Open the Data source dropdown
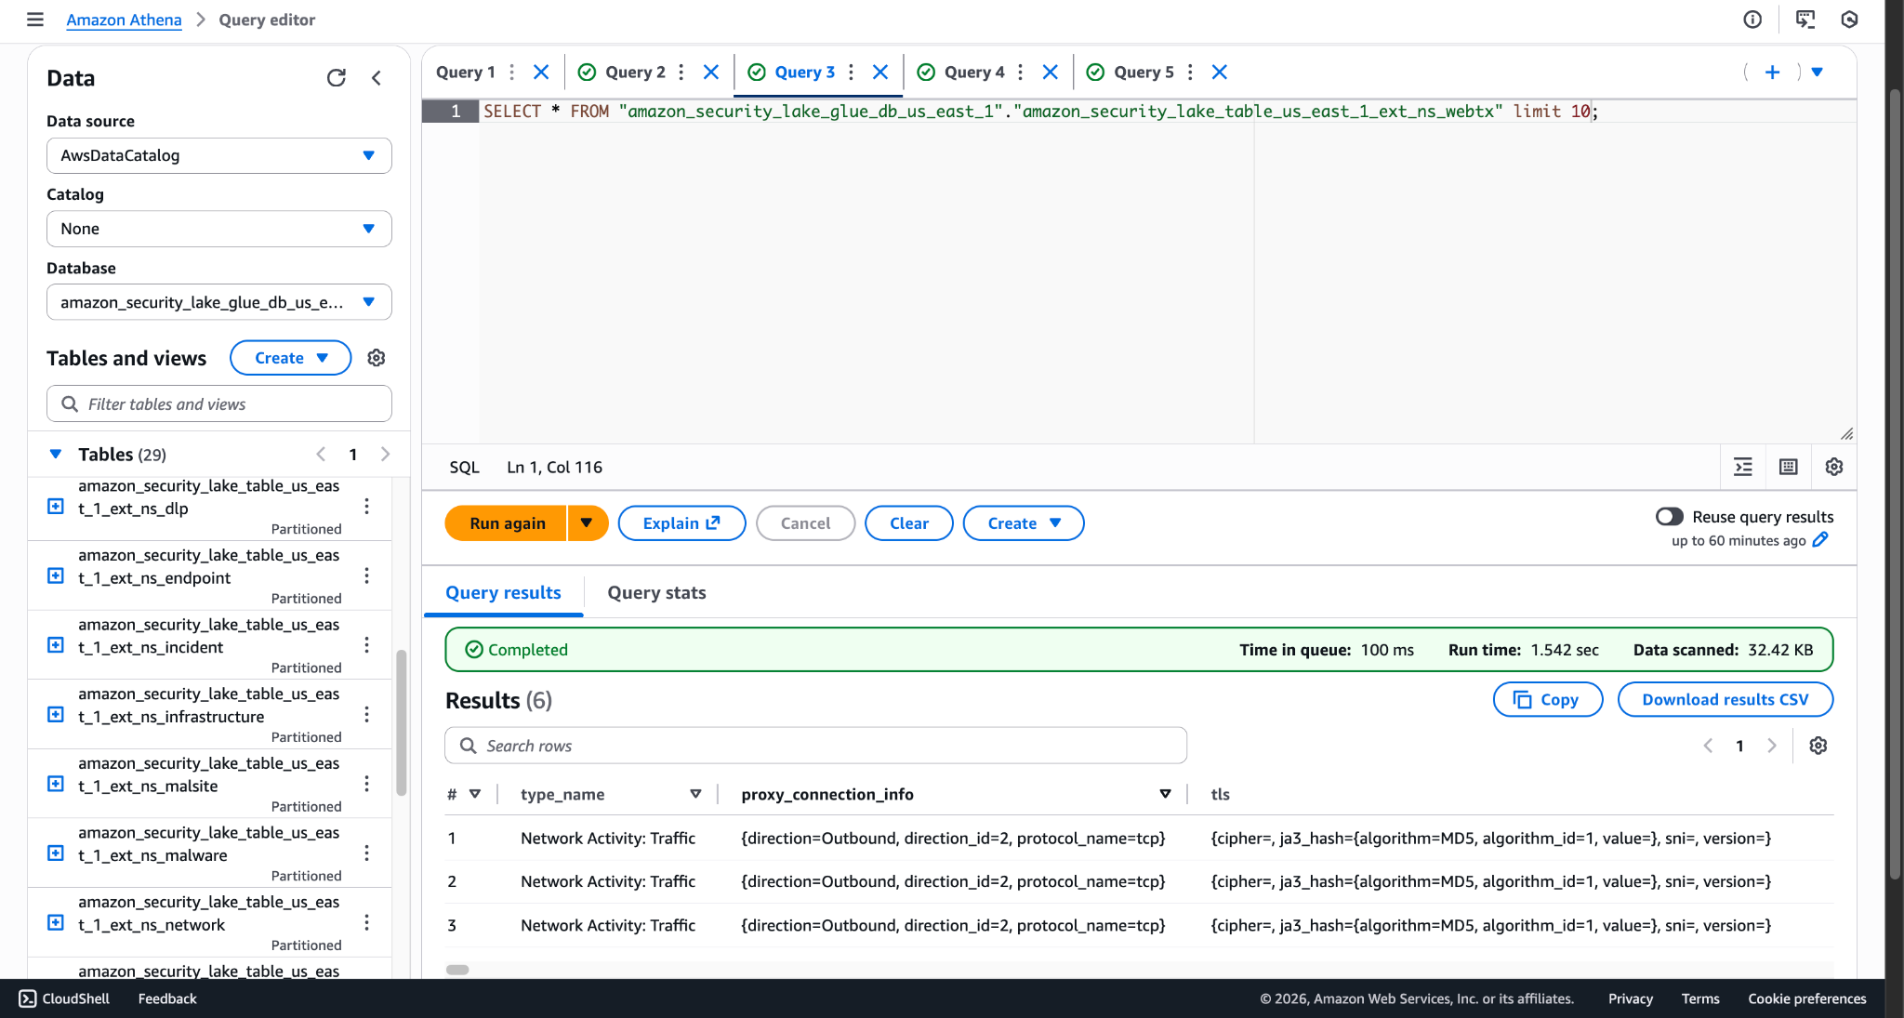This screenshot has width=1904, height=1018. [219, 155]
